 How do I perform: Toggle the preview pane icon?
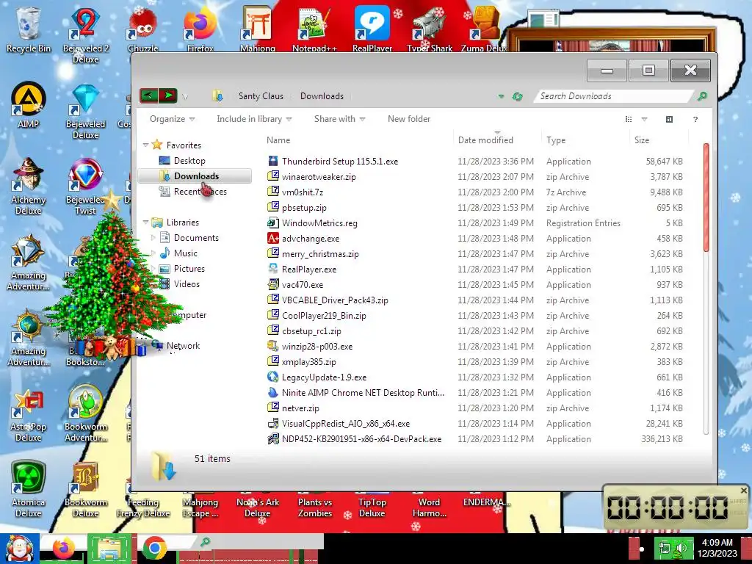click(x=670, y=119)
